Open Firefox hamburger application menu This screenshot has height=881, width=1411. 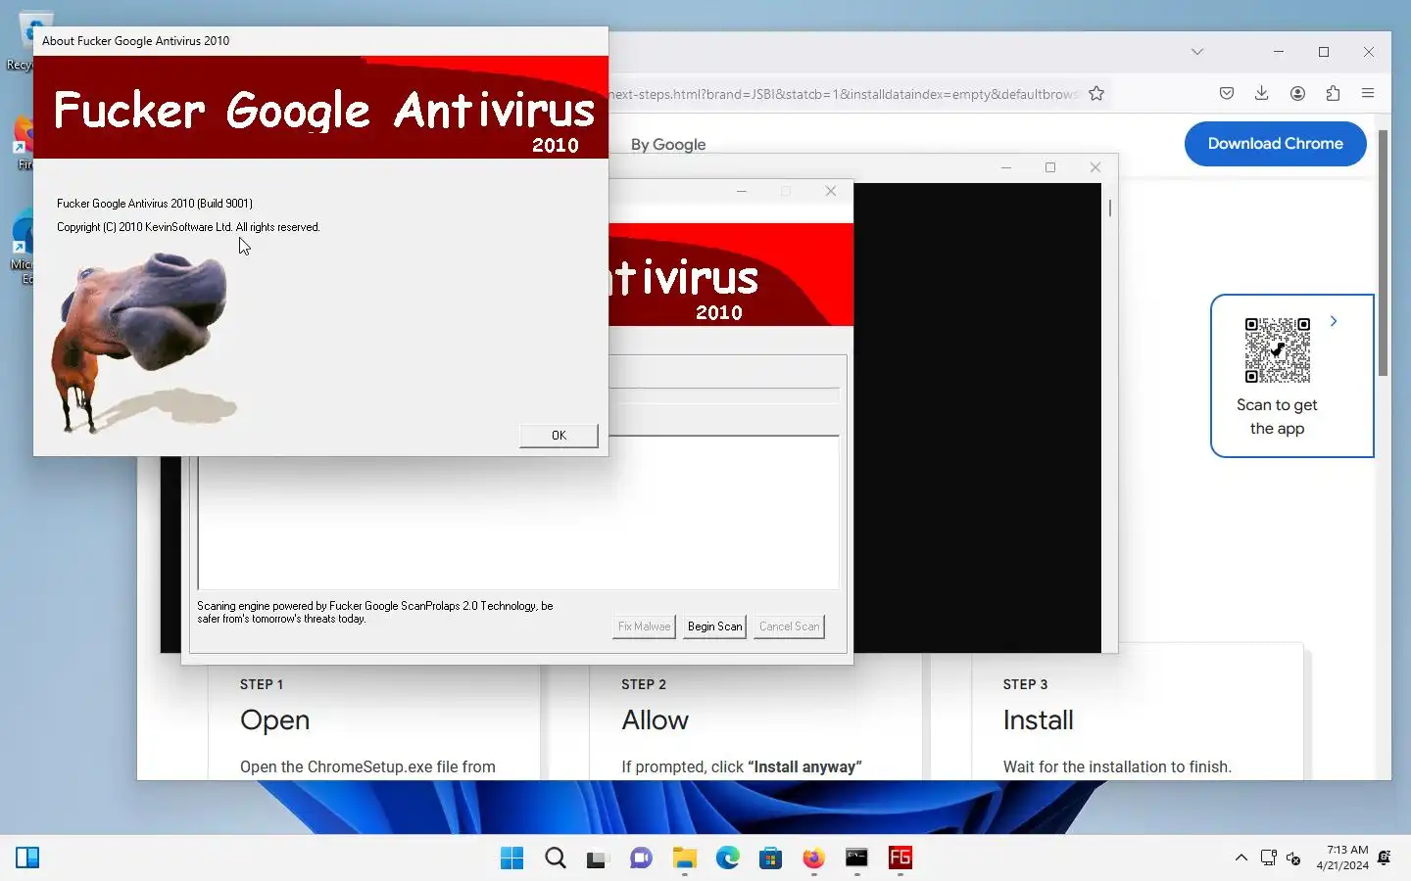(x=1368, y=94)
